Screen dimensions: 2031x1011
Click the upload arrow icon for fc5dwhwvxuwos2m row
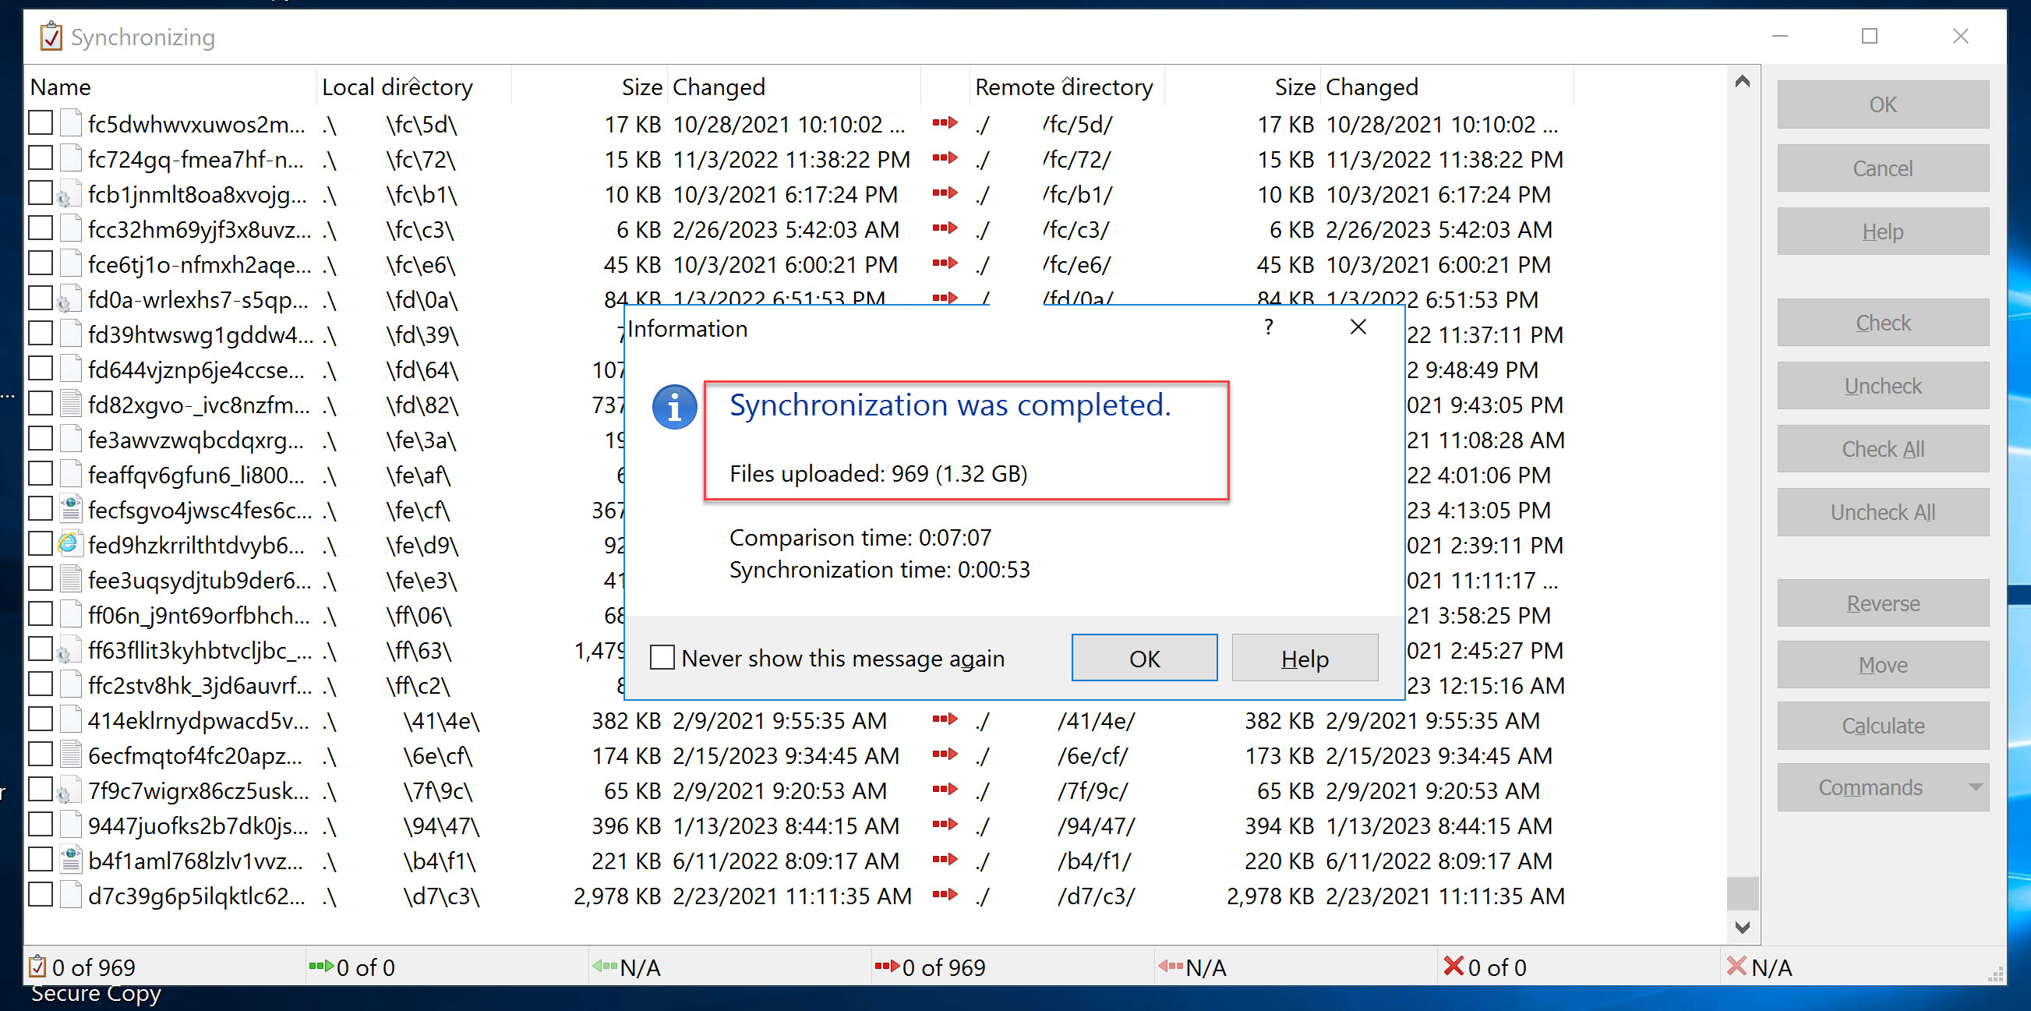click(944, 123)
